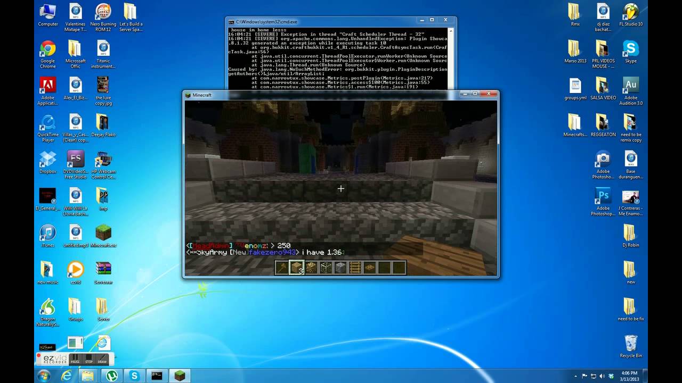Select the Base duranguense WAV file
The image size is (682, 383).
click(x=631, y=165)
